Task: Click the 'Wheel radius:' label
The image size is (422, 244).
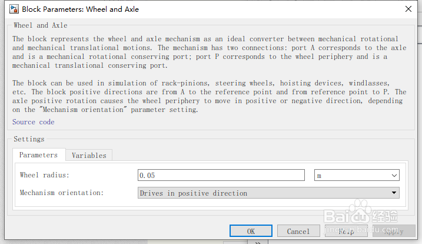Action: click(45, 175)
